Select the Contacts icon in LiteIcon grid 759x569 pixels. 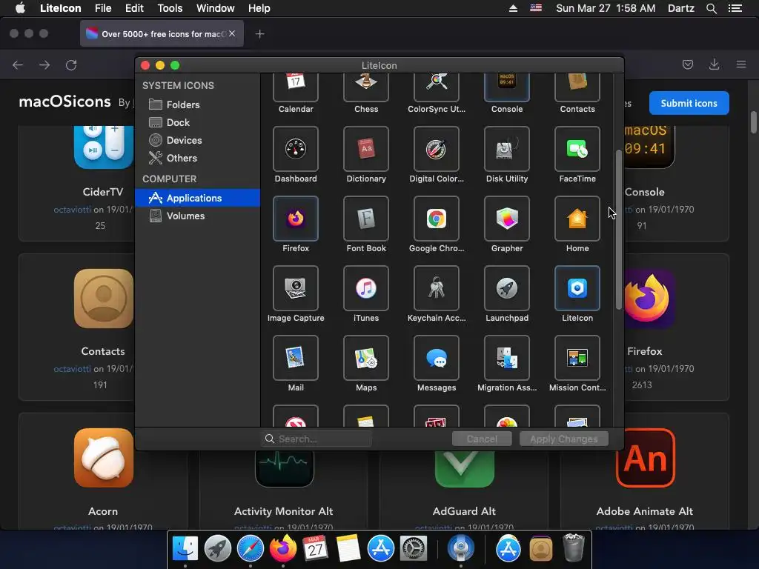tap(577, 87)
